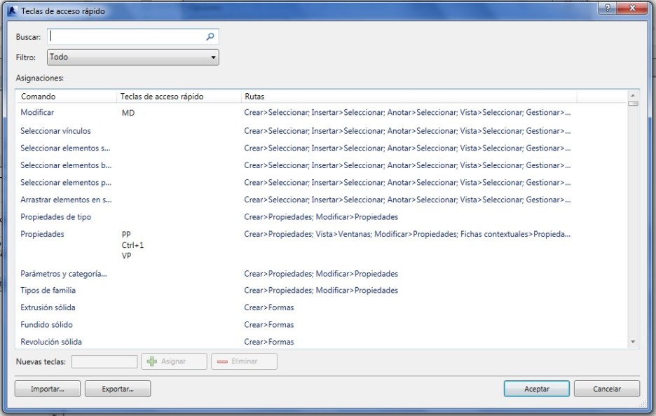This screenshot has width=656, height=416.
Task: Select the Revolución sólida row
Action: tap(50, 342)
